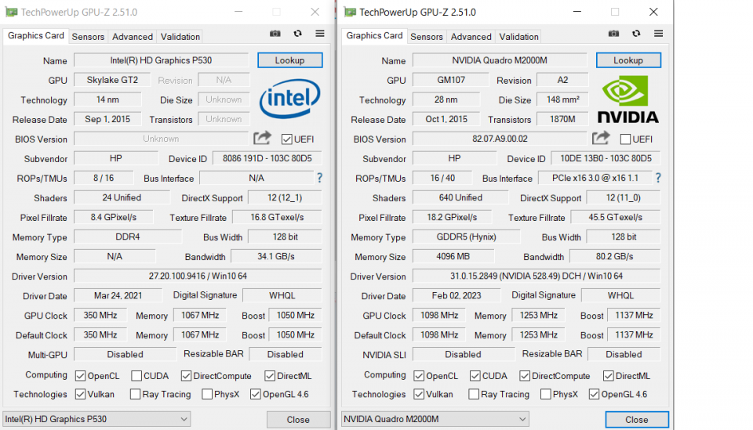Switch to Sensors tab in Intel window

tap(88, 37)
